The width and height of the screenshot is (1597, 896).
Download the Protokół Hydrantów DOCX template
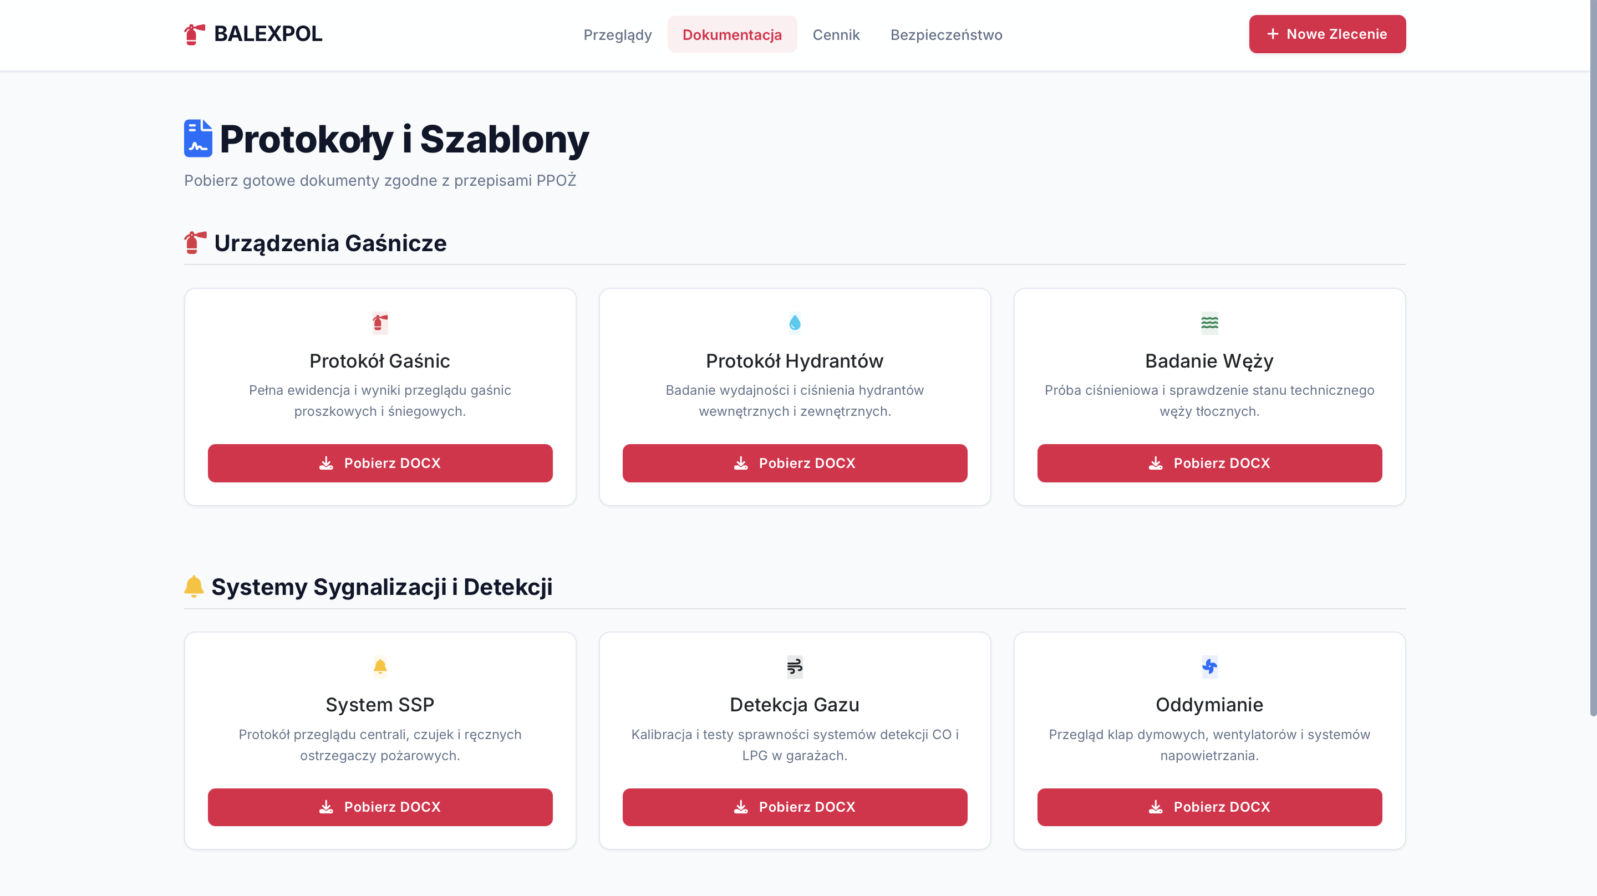tap(794, 463)
